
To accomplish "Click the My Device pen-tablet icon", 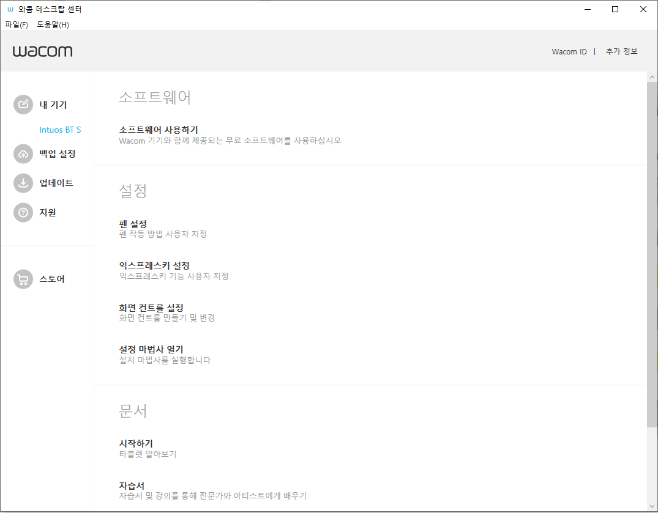I will pyautogui.click(x=23, y=105).
